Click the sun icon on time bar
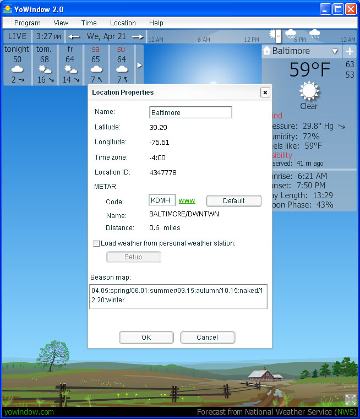360x419 pixels. tap(272, 34)
